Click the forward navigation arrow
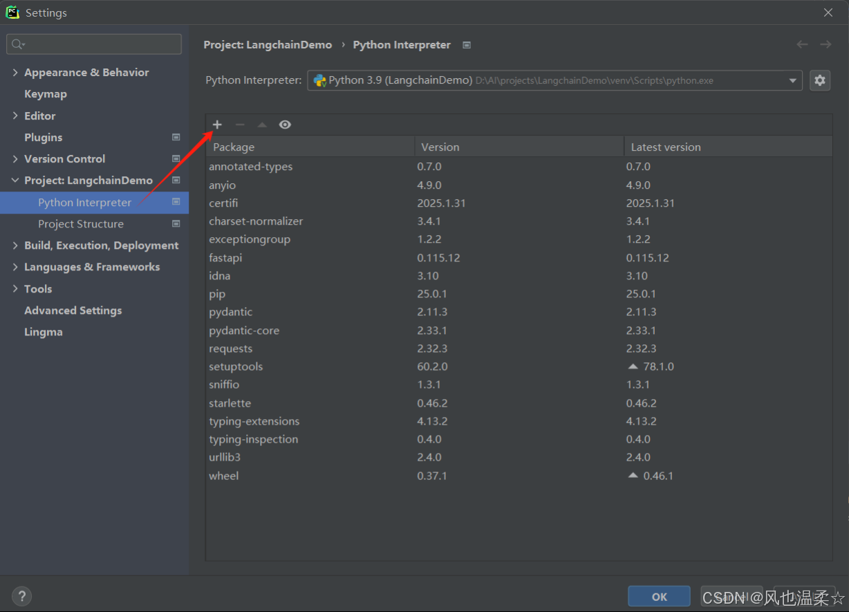Viewport: 849px width, 612px height. pyautogui.click(x=825, y=44)
